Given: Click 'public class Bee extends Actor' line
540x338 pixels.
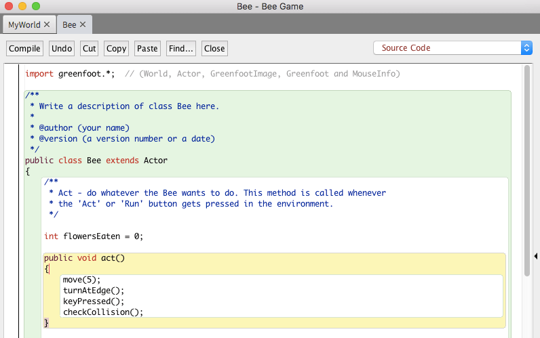Looking at the screenshot, I should pos(96,161).
